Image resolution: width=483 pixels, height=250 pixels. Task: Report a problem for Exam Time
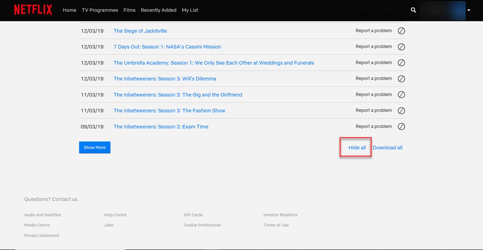point(374,126)
